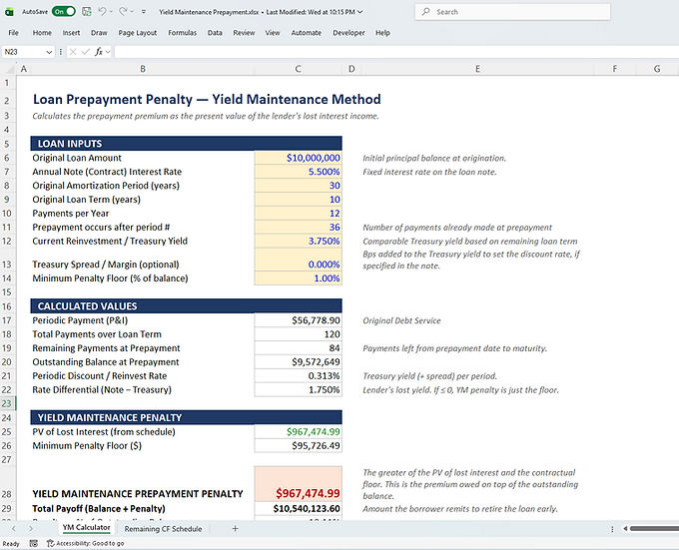Click the LOAN INPUTS section header
Image resolution: width=679 pixels, height=550 pixels.
click(x=186, y=144)
